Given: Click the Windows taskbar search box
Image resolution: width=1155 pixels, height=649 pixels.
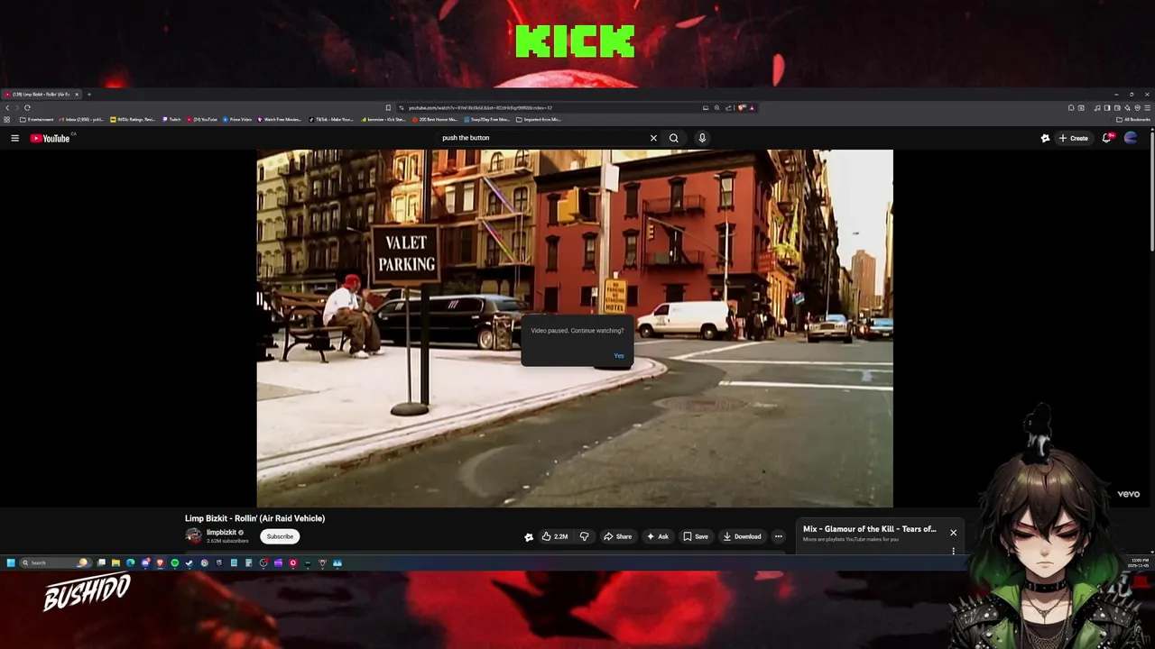Looking at the screenshot, I should (x=56, y=563).
